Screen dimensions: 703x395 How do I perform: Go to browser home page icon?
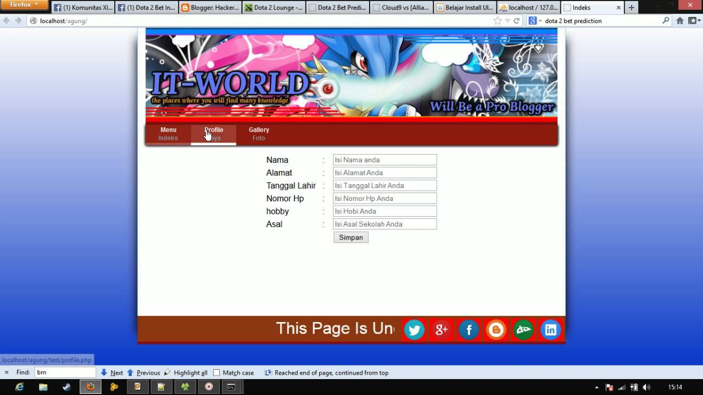(x=680, y=21)
